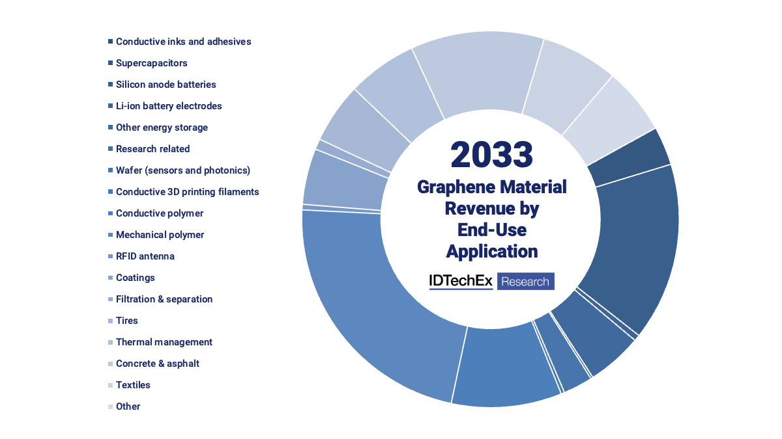
Task: Select the Research related legend square
Action: [109, 148]
